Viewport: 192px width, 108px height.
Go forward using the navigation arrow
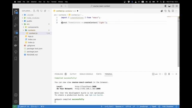(65, 6)
